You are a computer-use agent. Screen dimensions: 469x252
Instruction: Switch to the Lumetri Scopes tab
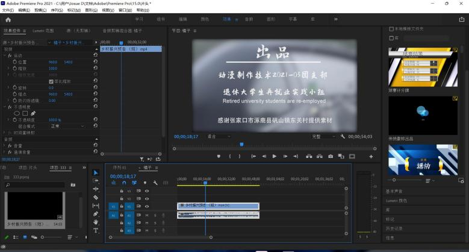tap(43, 31)
